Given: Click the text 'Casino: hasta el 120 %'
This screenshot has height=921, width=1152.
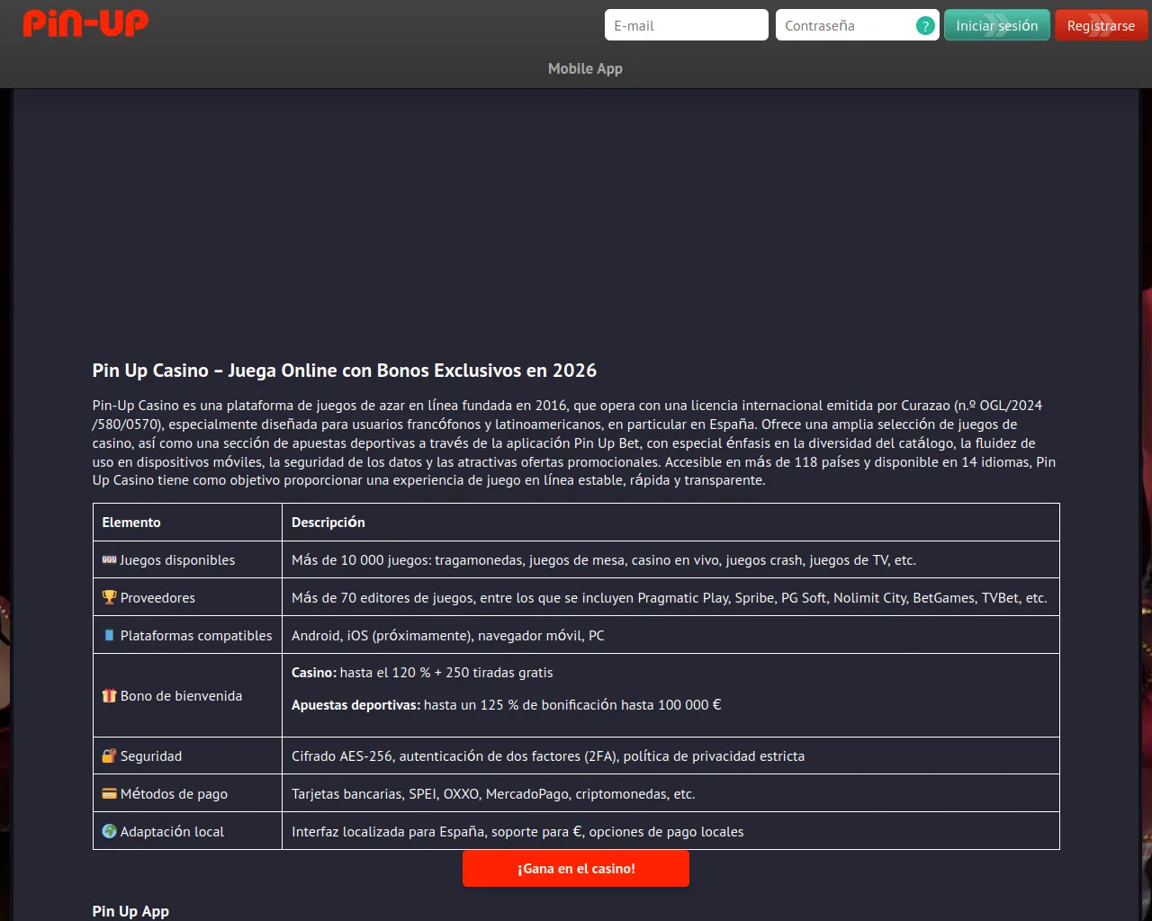Looking at the screenshot, I should click(x=361, y=673).
